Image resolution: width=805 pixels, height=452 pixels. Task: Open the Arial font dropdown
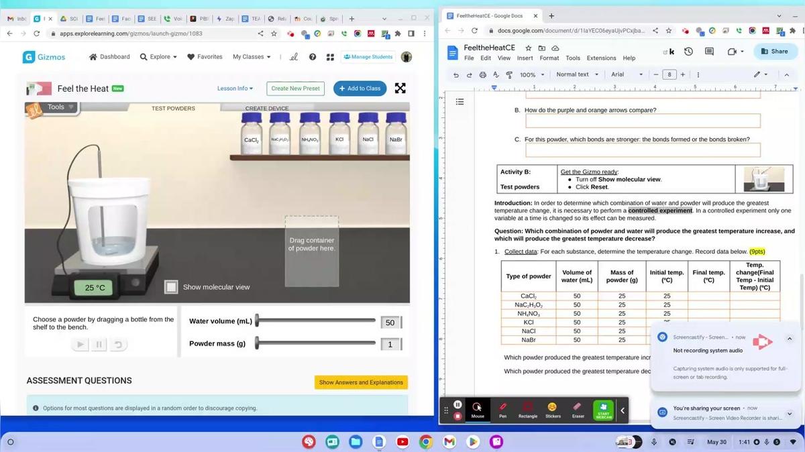[627, 75]
